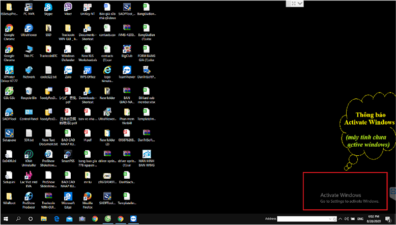Screen dimensions: 396x225
Task: Select the Setup.exe installer
Action: coord(9,135)
